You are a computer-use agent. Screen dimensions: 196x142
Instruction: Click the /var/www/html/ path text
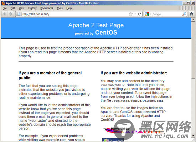click(x=113, y=85)
